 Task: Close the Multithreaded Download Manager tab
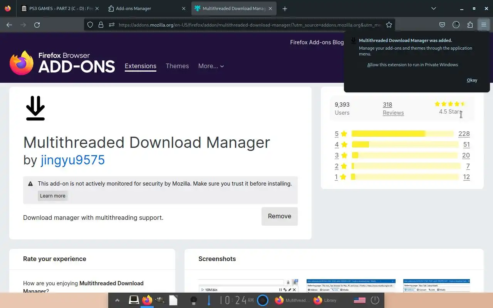tap(271, 8)
